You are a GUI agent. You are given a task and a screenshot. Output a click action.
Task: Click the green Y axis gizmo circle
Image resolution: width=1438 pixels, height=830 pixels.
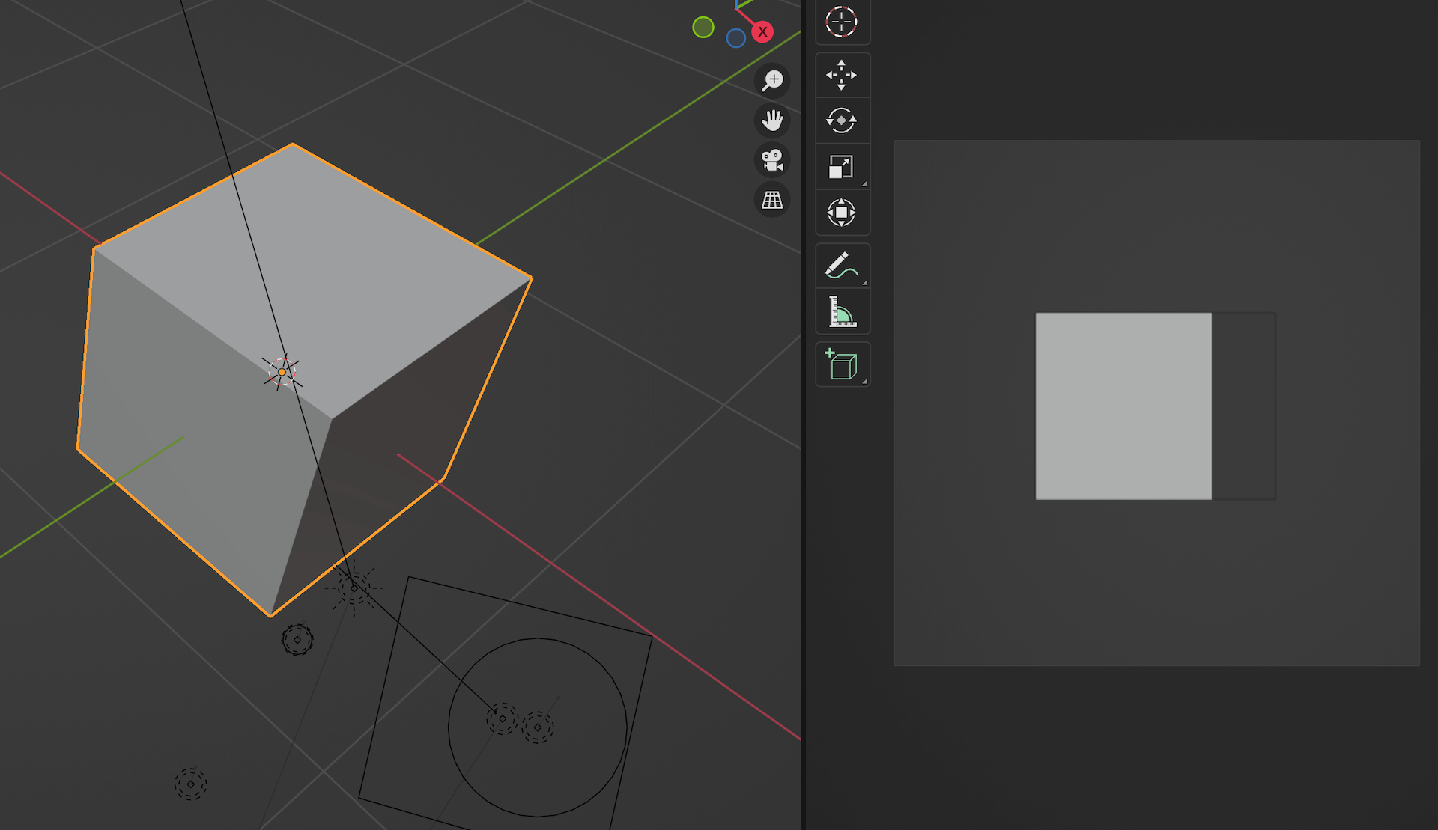tap(703, 28)
